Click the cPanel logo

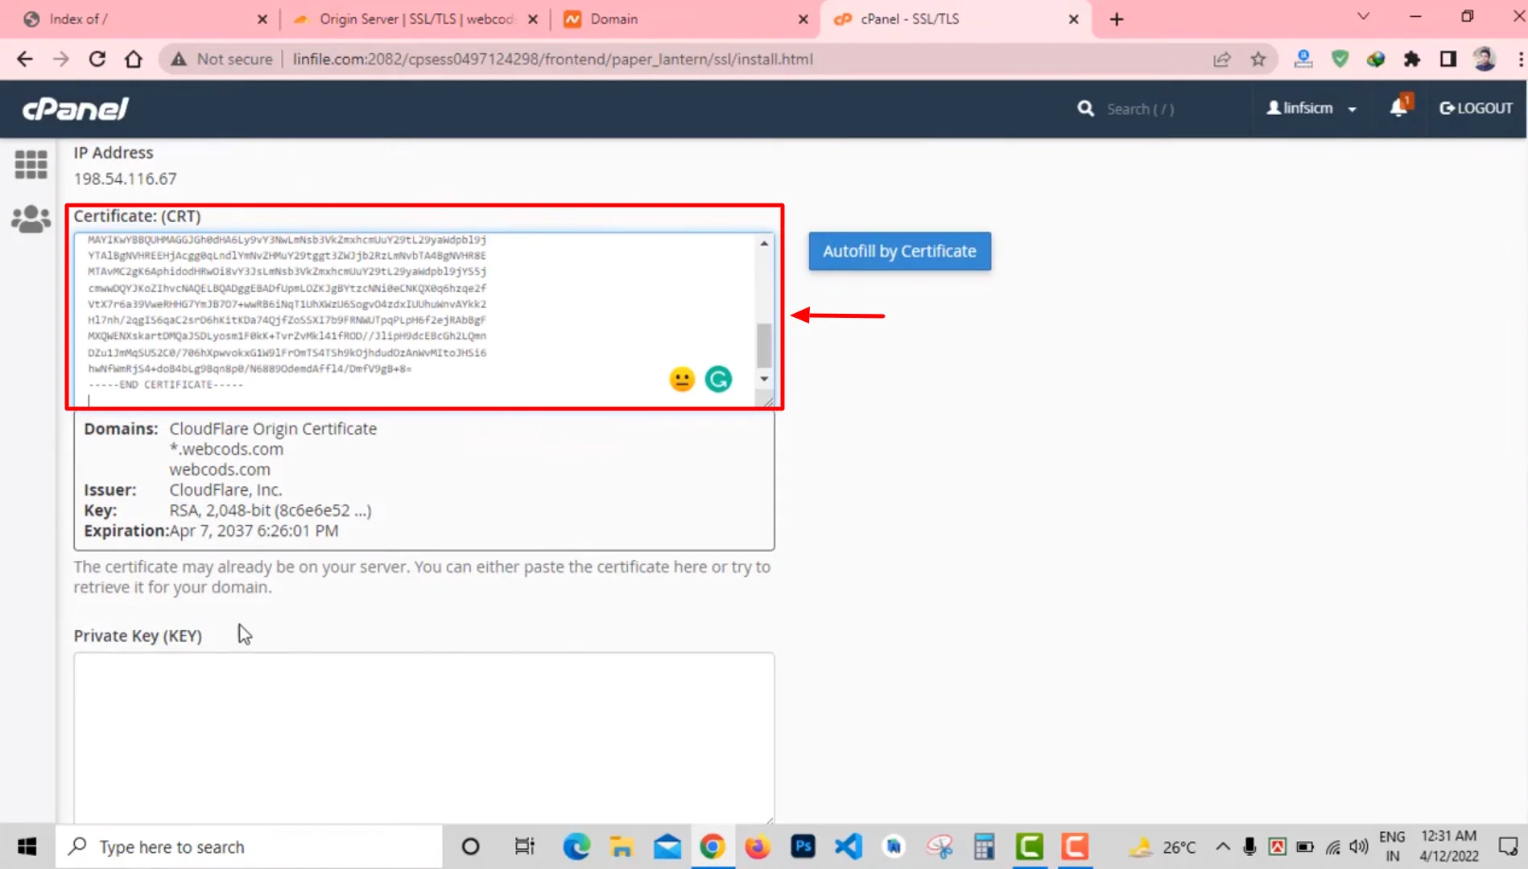click(75, 109)
